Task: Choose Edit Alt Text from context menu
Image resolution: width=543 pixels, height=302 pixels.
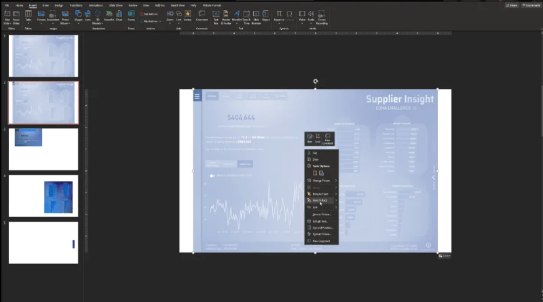Action: tap(321, 221)
